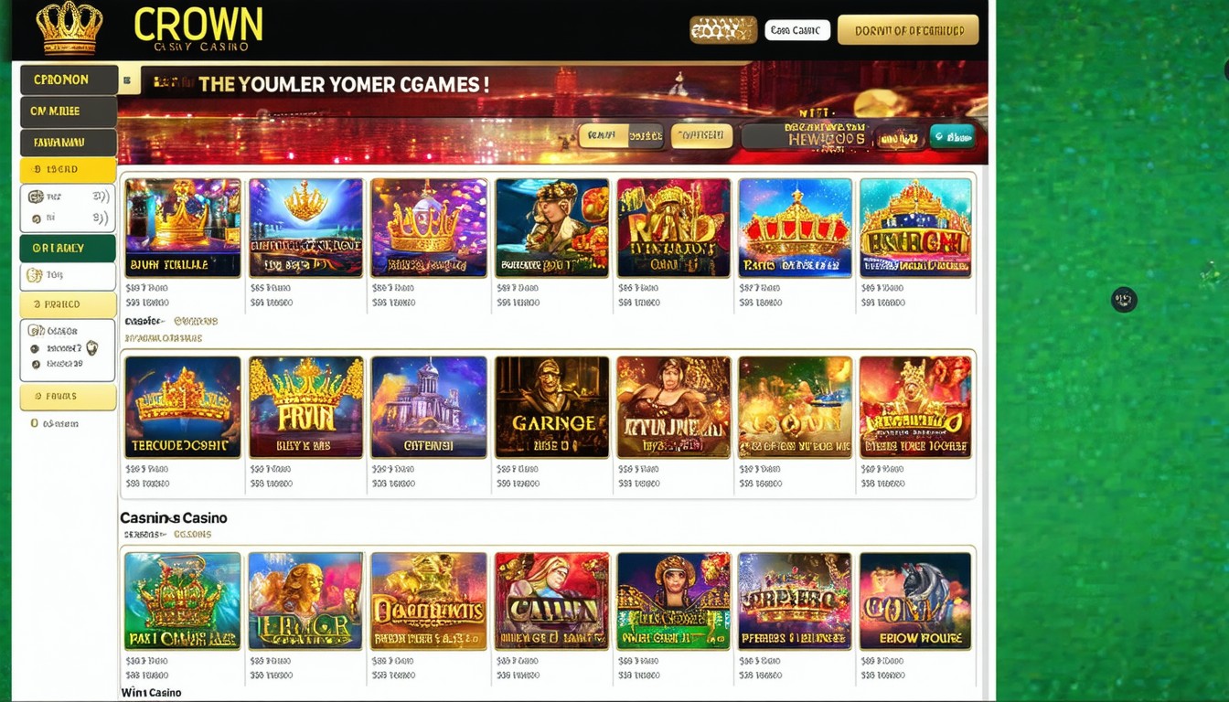Expand the pale yellow middle sidebar section
This screenshot has width=1229, height=702.
coord(68,304)
